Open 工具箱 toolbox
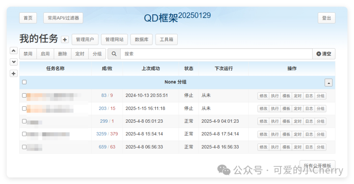Viewport: 354px width, 184px height. pyautogui.click(x=167, y=40)
